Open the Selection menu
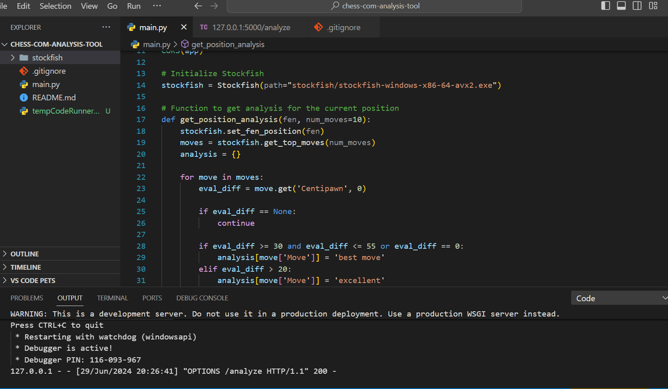668x389 pixels. (55, 6)
